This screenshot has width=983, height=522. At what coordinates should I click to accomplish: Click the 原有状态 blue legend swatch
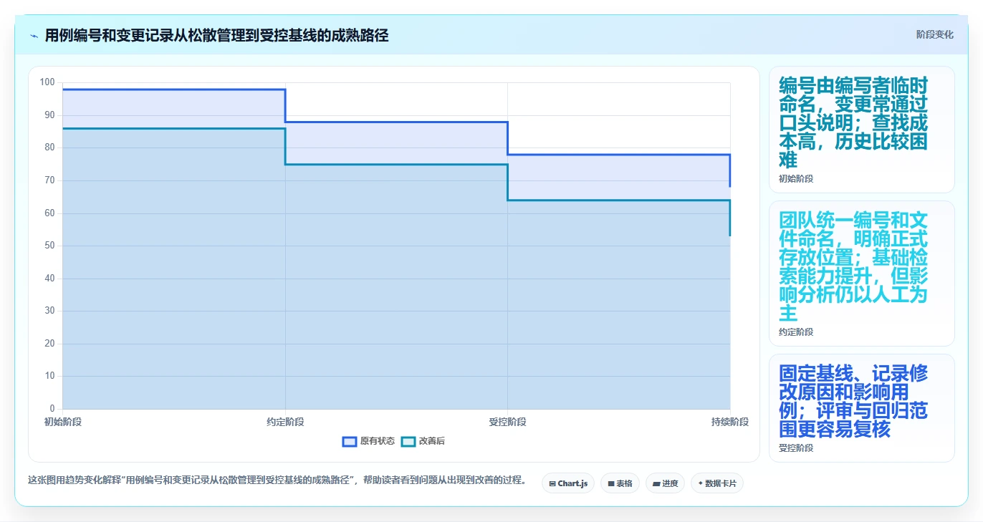tap(350, 441)
